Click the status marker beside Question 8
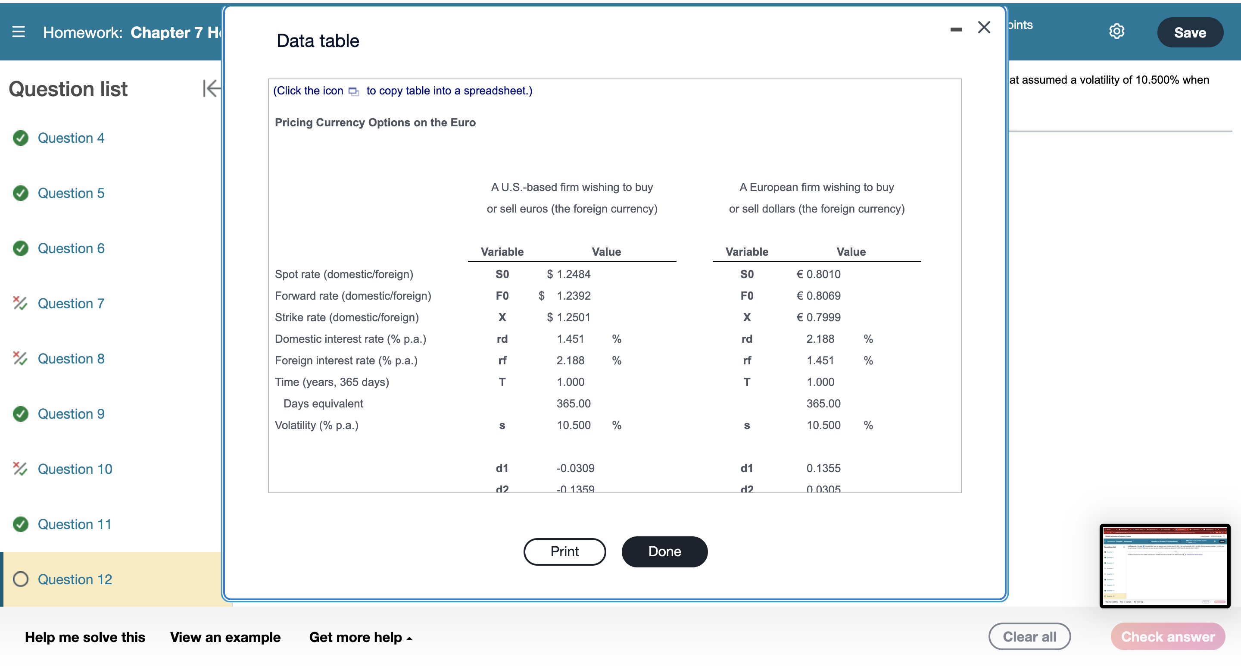The image size is (1241, 667). tap(20, 359)
